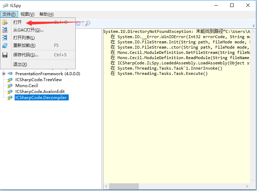This screenshot has height=191, width=257.
Task: Click the ILSpy app icon in title bar
Action: (5, 5)
